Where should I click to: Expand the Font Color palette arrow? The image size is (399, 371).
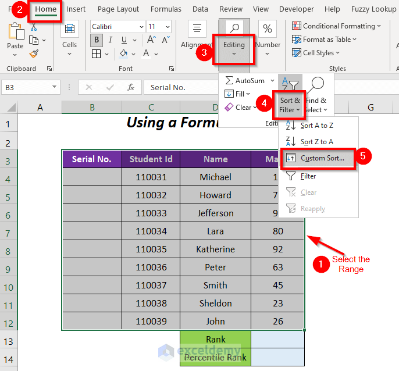pyautogui.click(x=156, y=54)
